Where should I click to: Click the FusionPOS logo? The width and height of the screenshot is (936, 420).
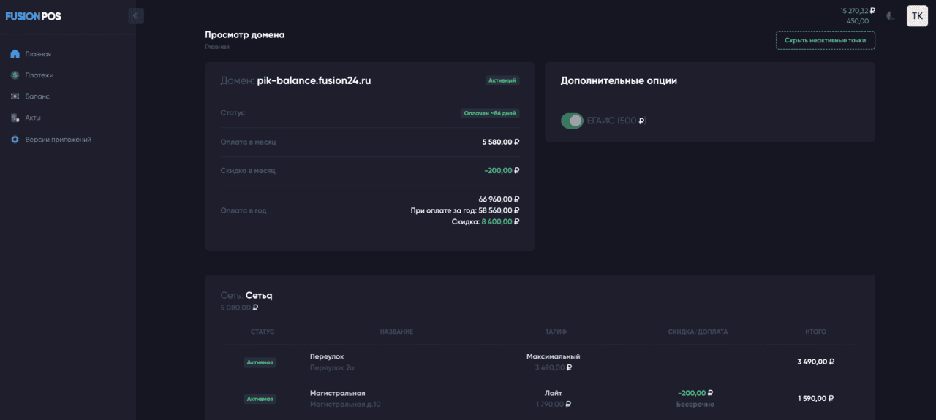click(34, 16)
